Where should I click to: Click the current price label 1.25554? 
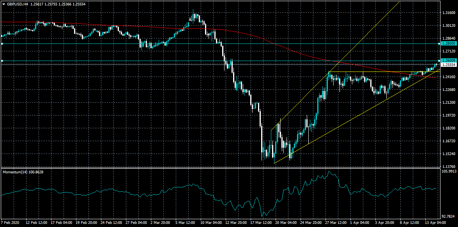[449, 65]
